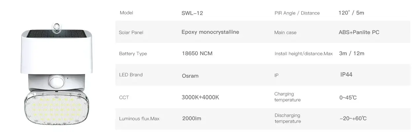Select the 0~45℃ charging temperature value
Image resolution: width=412 pixels, height=132 pixels.
coord(348,98)
